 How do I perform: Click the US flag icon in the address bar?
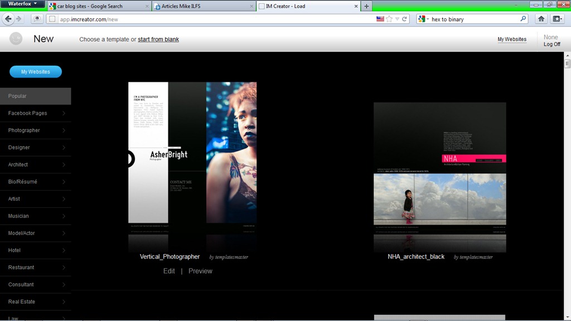click(380, 19)
